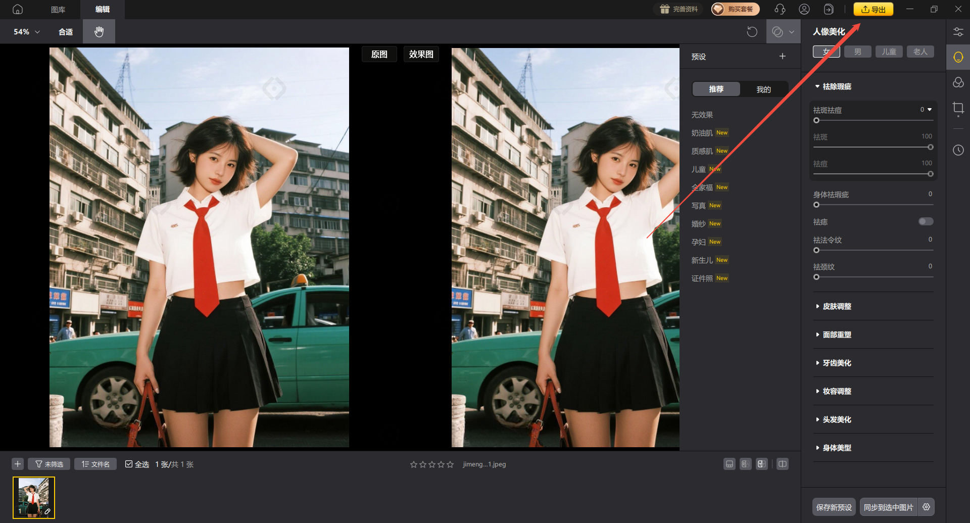Image resolution: width=970 pixels, height=523 pixels.
Task: Expand the 皮肤调整 section
Action: (x=837, y=306)
